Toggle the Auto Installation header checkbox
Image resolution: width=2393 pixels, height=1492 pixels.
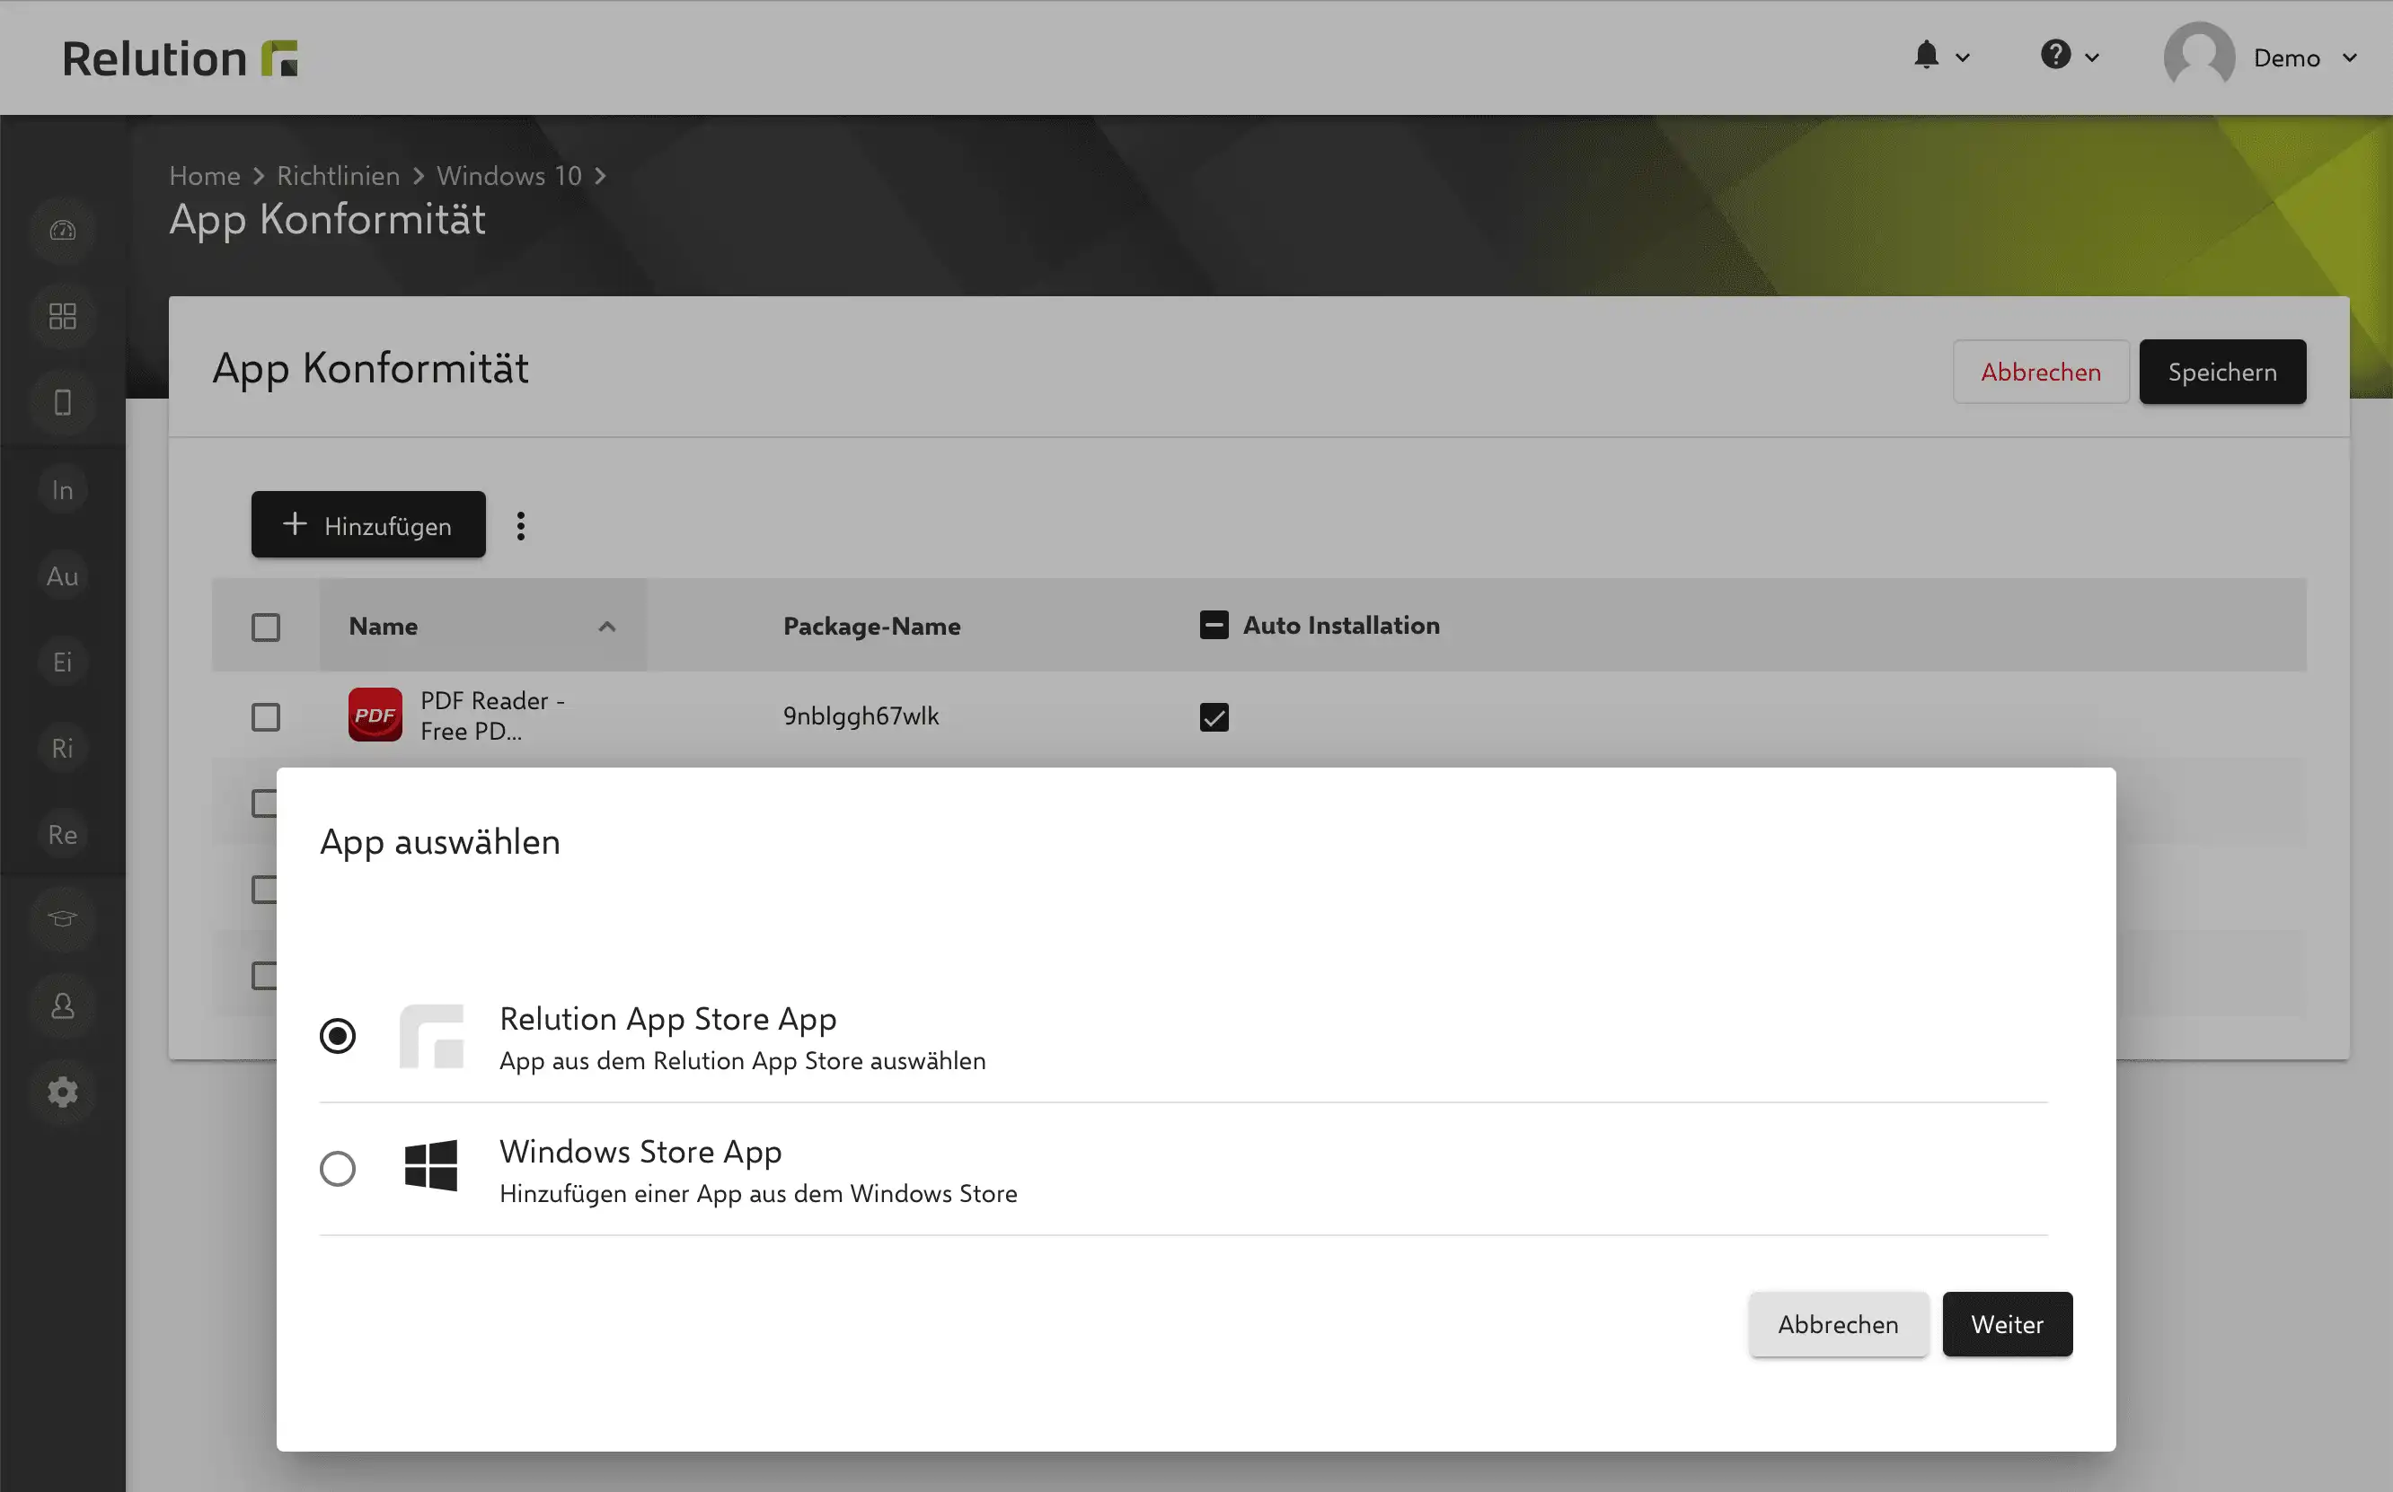pos(1214,625)
